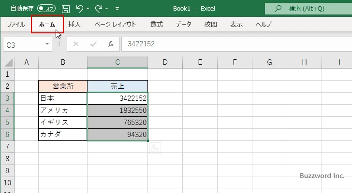Screen dimensions: 352x193
Task: Select column B header
Action: pyautogui.click(x=63, y=62)
